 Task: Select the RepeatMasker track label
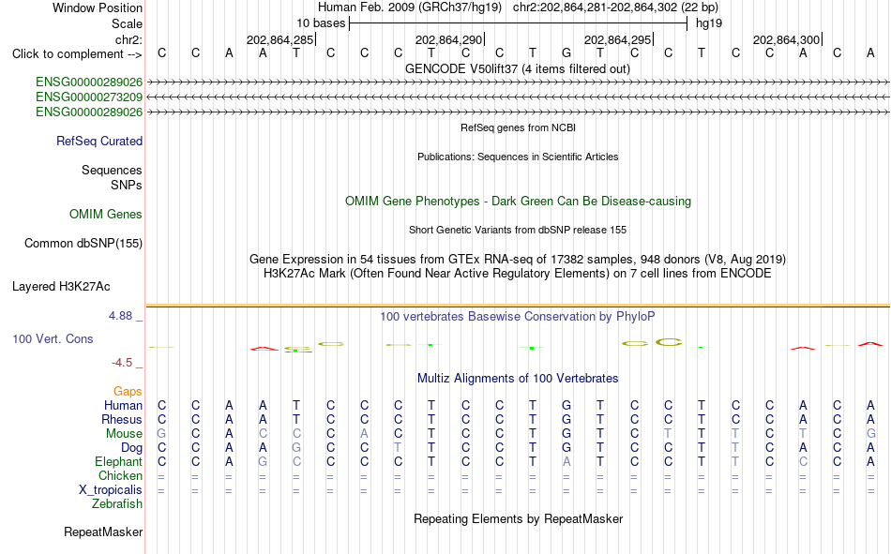pos(103,532)
